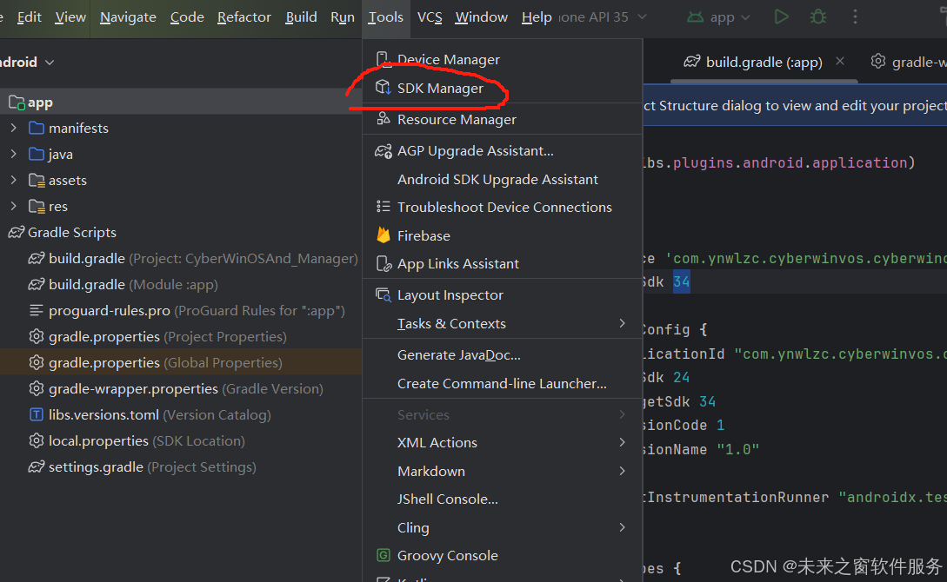Open the Android project view dropdown
Image resolution: width=947 pixels, height=582 pixels.
point(27,63)
